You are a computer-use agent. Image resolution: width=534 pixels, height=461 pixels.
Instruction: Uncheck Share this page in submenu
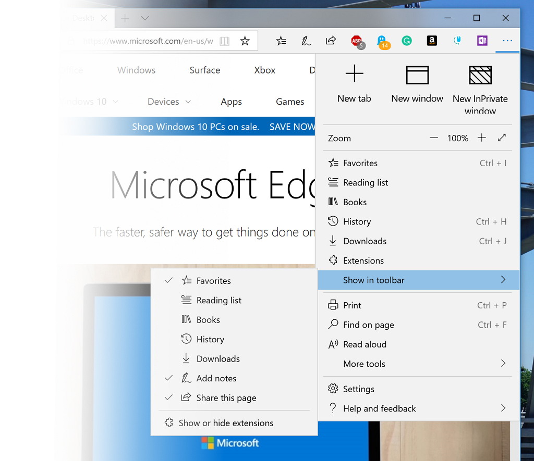click(x=234, y=398)
